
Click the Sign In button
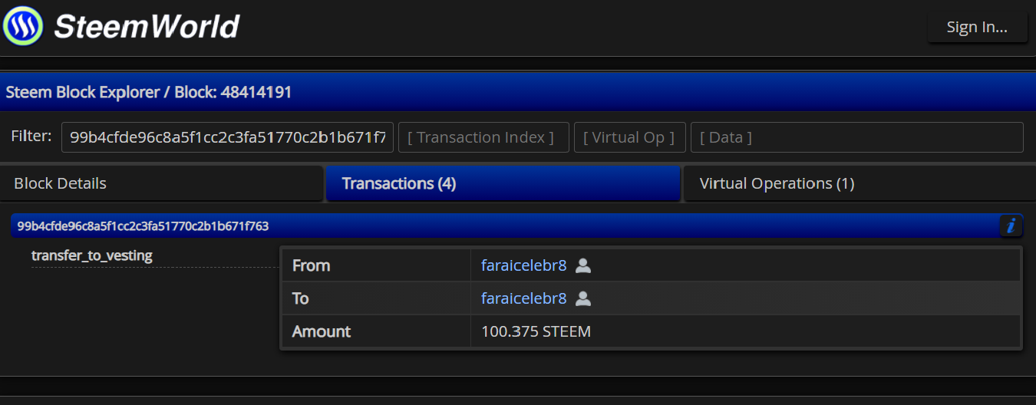coord(977,27)
